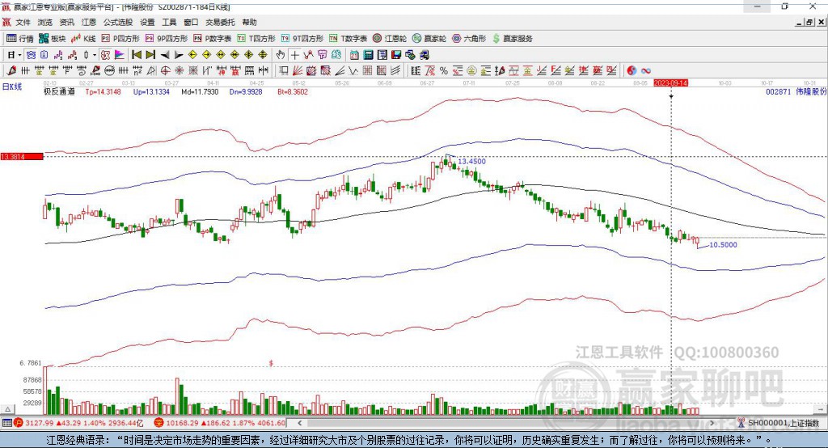This screenshot has width=828, height=448.
Task: Click the red-blue yin-yang icon
Action: [632, 70]
